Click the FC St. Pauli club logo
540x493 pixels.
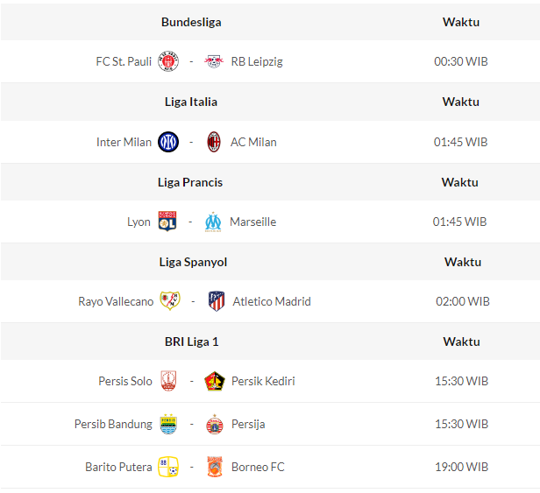coord(168,62)
